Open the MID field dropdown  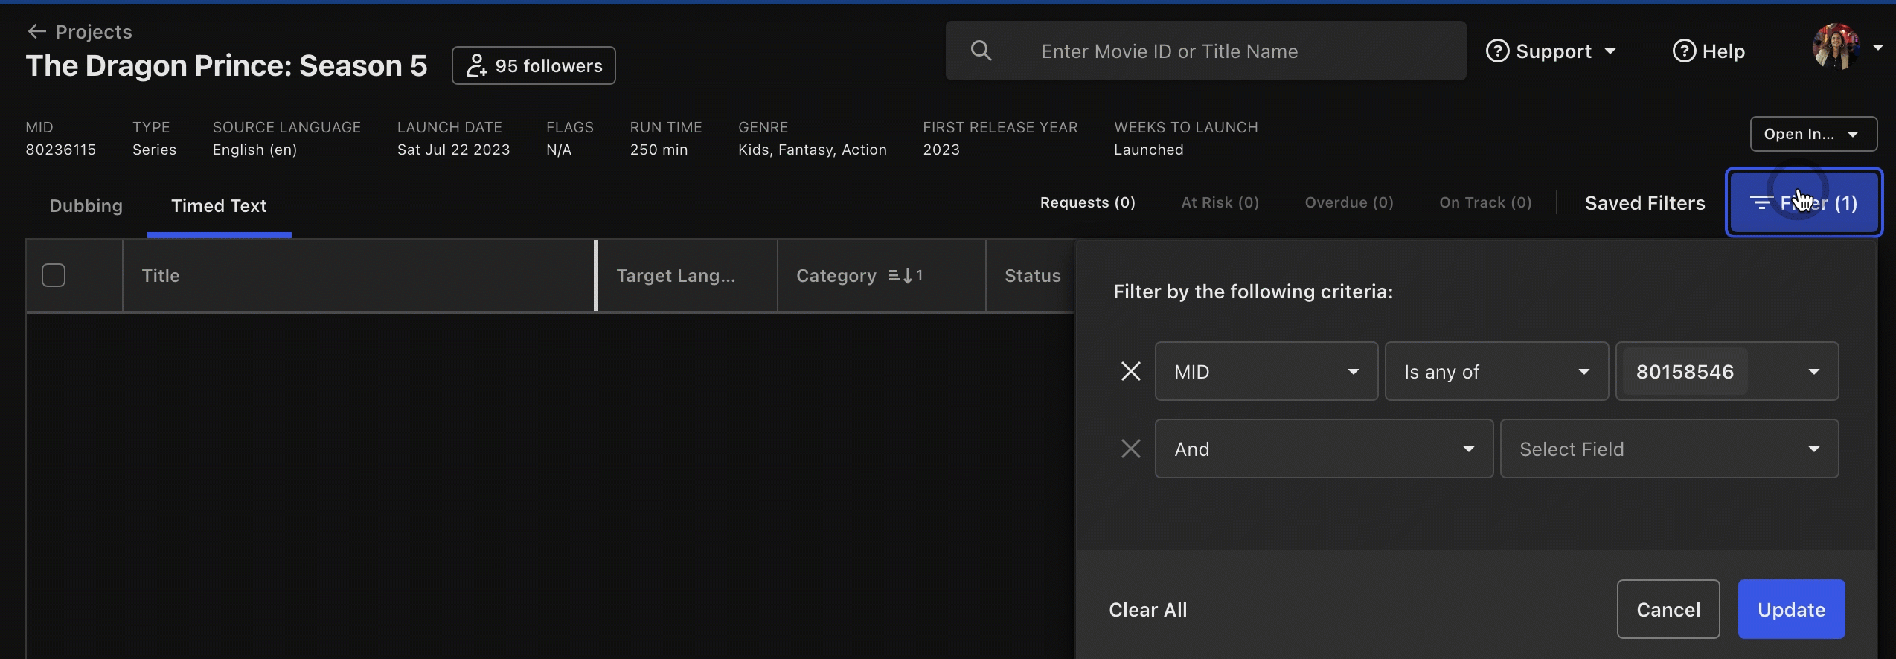tap(1266, 371)
